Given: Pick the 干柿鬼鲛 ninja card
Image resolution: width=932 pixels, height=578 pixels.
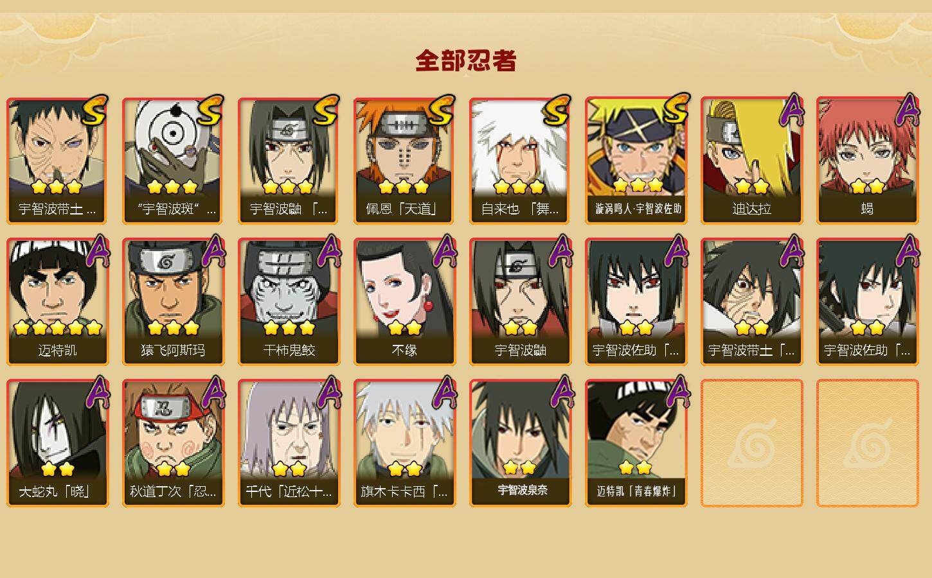Looking at the screenshot, I should [289, 302].
